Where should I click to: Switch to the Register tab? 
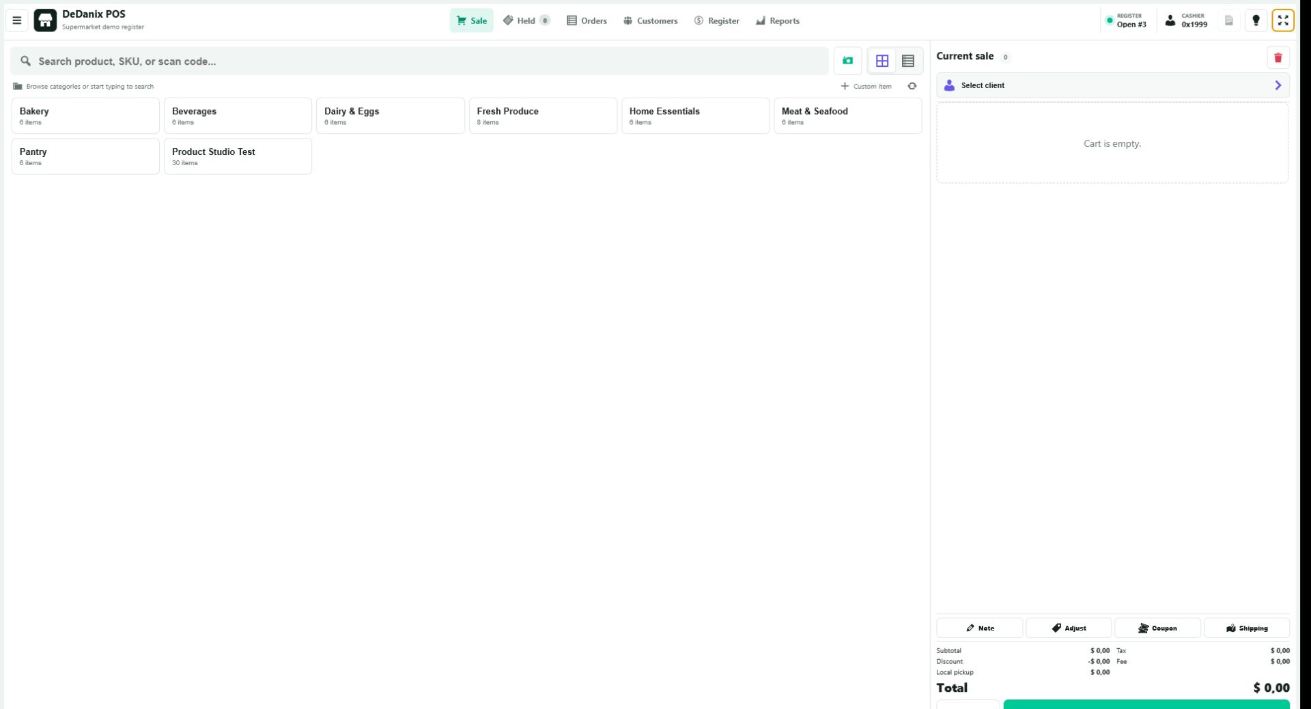[x=716, y=20]
